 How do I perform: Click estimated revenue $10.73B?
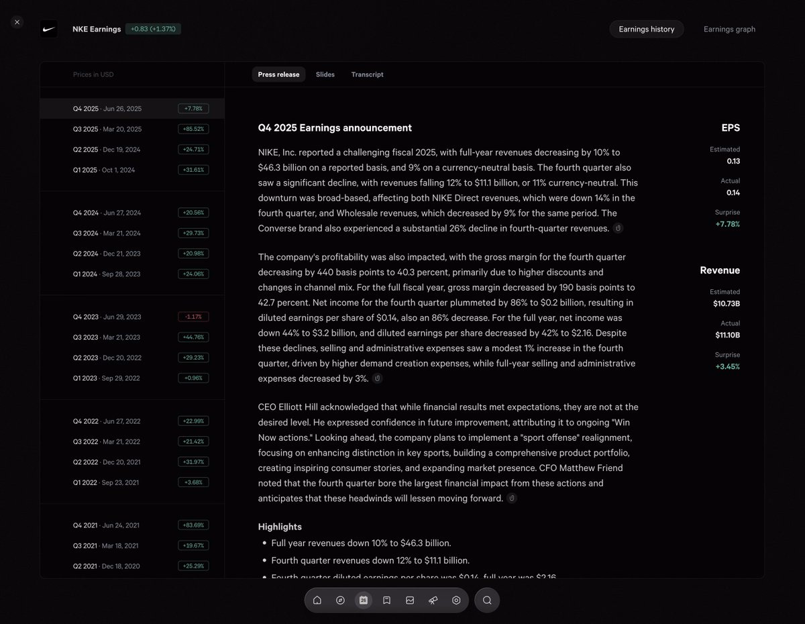pos(727,303)
